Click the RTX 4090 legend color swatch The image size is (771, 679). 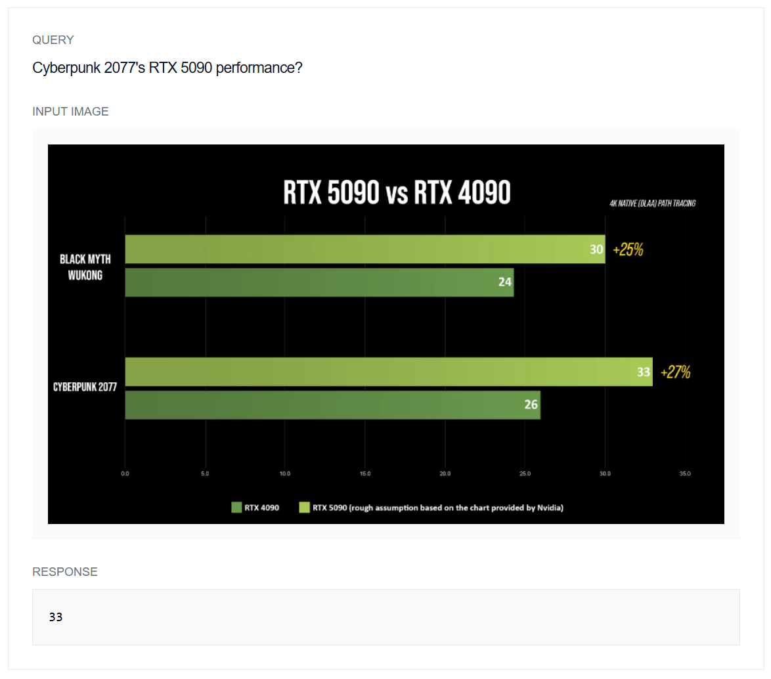(236, 507)
